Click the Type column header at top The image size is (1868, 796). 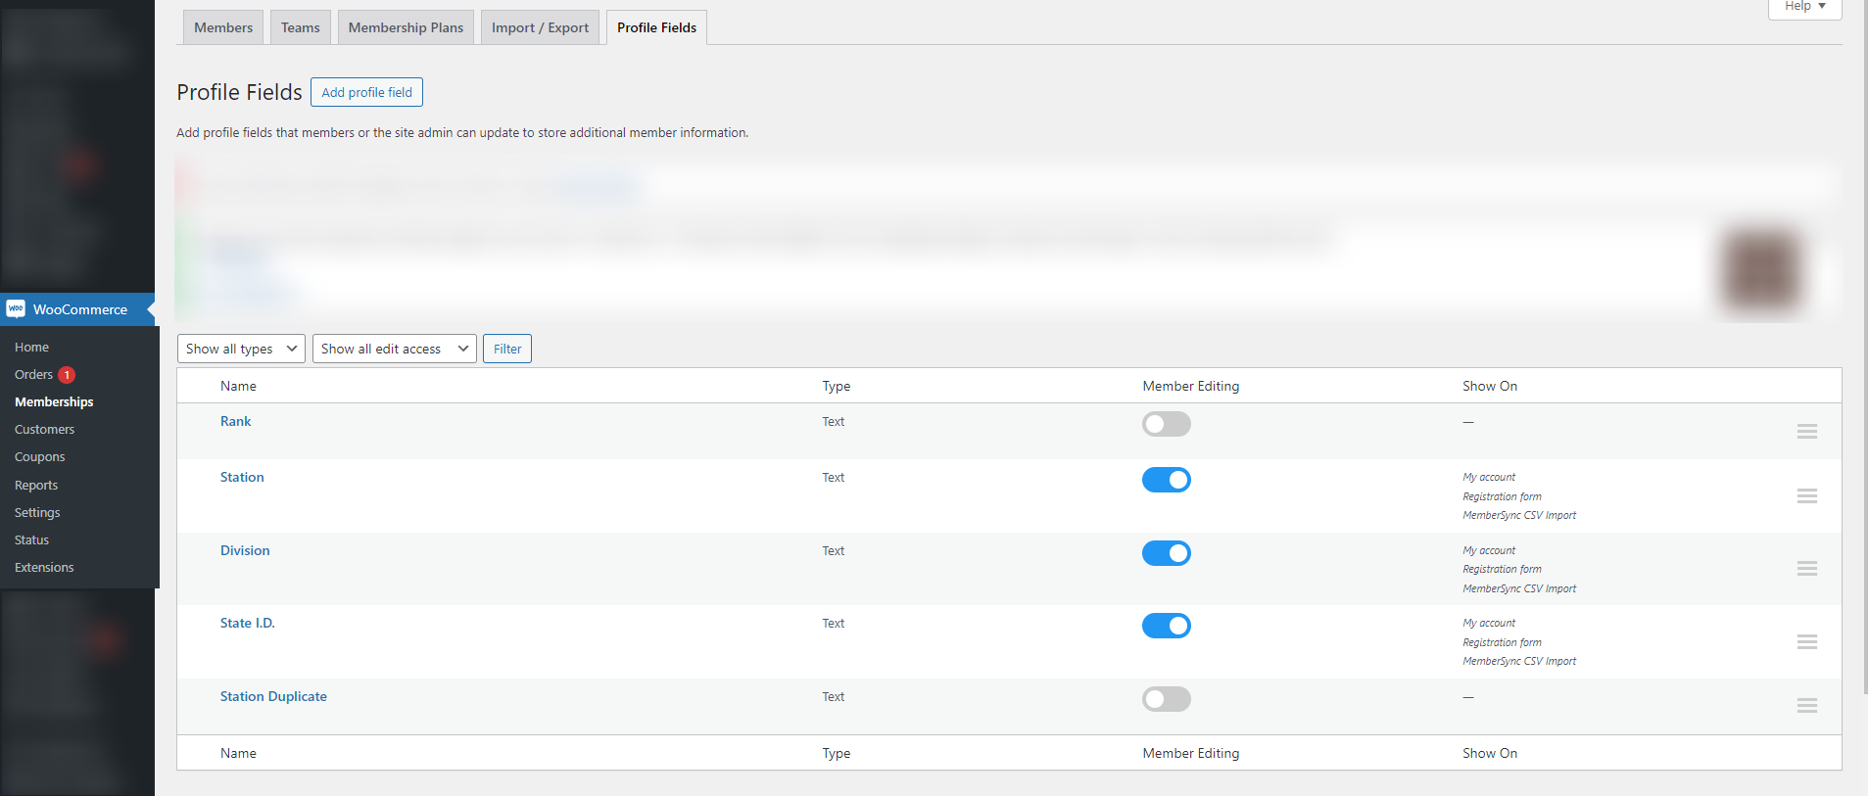point(837,386)
